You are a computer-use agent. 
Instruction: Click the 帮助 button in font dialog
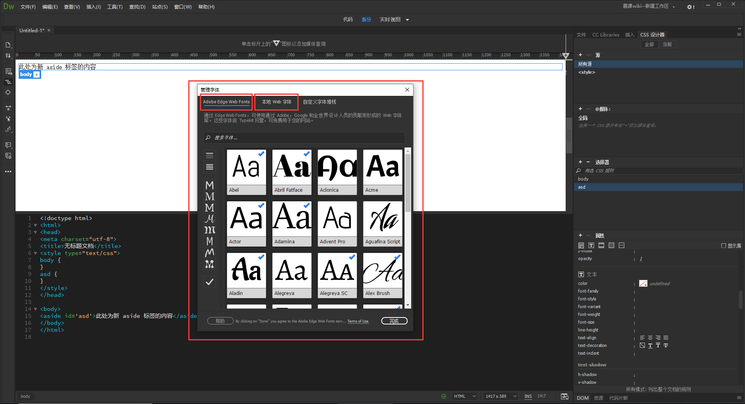click(220, 321)
